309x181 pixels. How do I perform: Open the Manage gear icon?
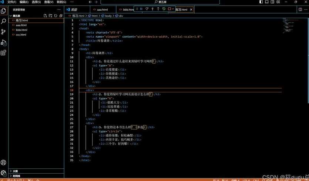point(3,173)
